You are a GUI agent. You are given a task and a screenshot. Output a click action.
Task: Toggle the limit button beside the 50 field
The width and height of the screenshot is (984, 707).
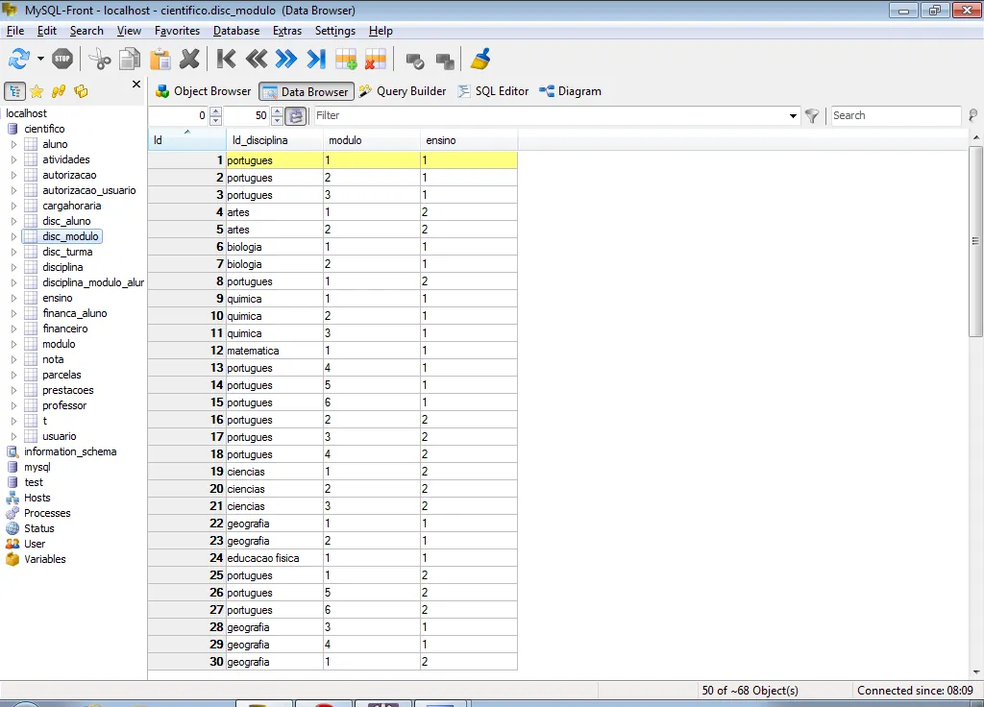296,116
